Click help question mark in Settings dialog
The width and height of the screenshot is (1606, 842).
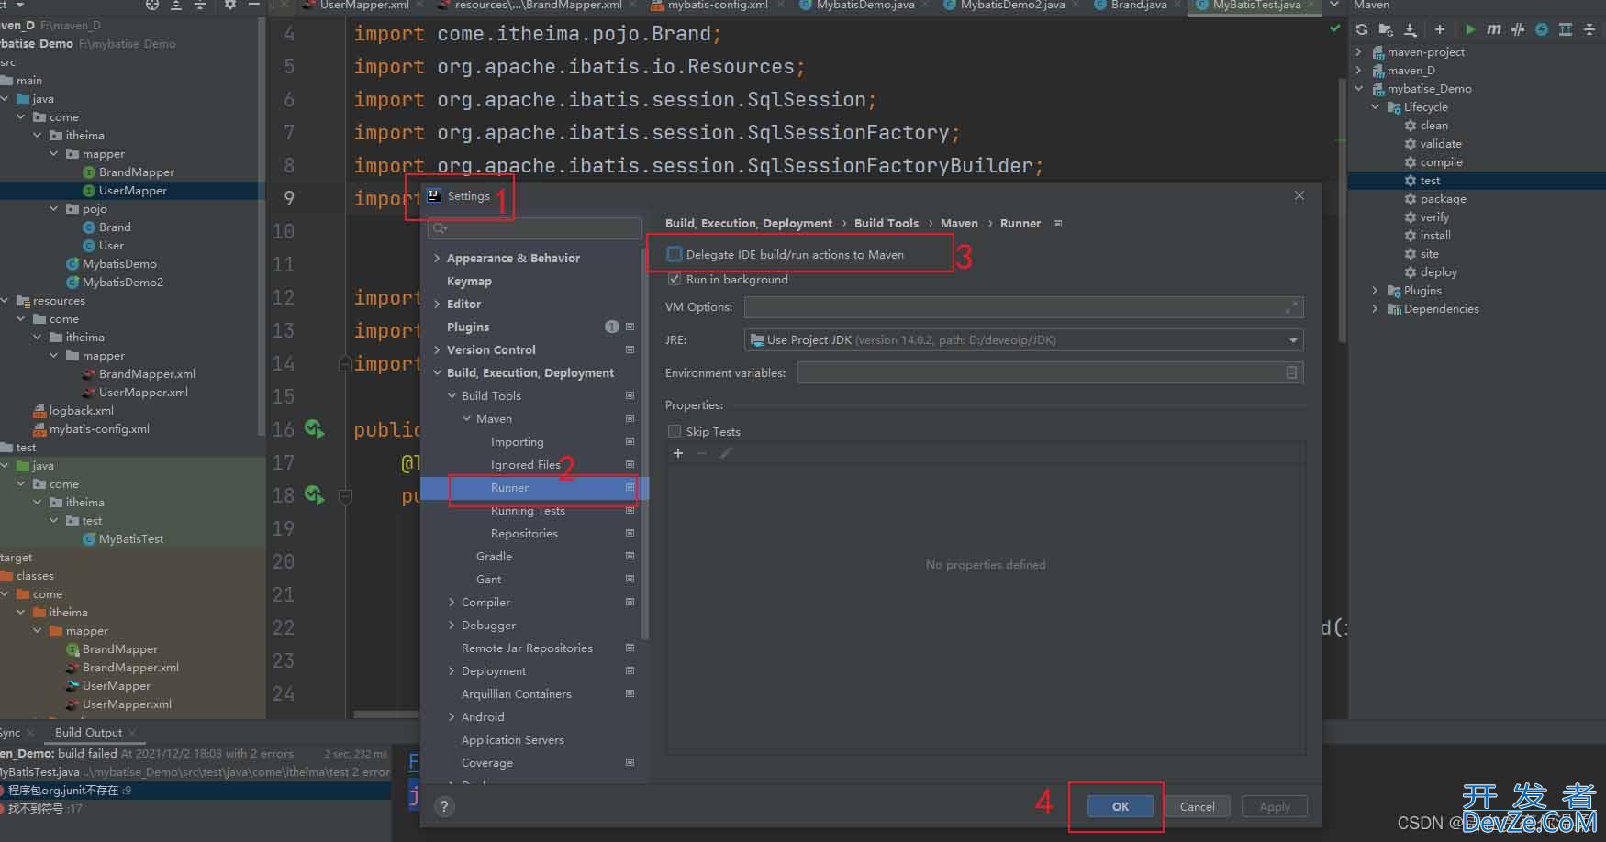[444, 806]
